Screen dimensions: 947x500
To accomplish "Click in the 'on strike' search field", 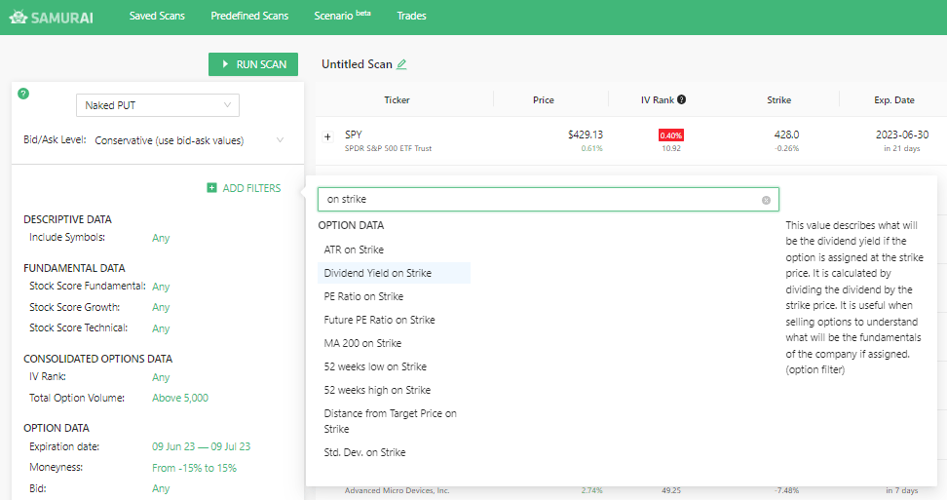I will coord(541,200).
